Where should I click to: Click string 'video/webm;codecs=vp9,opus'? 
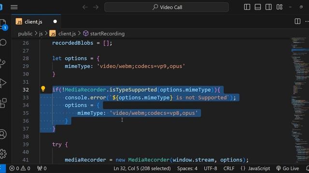coord(141,66)
